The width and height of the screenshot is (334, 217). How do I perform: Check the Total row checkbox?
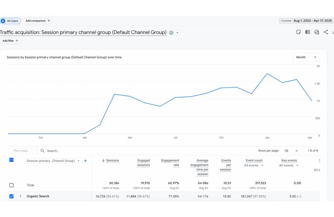[x=11, y=185]
